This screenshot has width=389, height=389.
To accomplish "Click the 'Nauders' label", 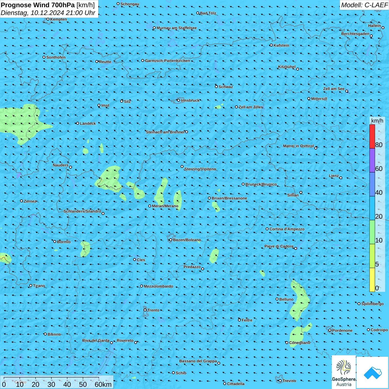I will coord(61,165).
